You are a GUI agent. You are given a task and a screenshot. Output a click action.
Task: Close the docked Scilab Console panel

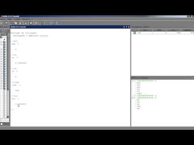click(129, 27)
